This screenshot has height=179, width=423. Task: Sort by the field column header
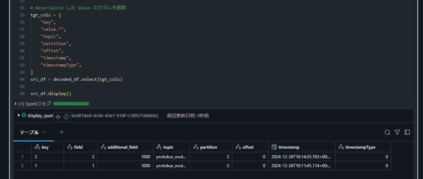click(81, 147)
